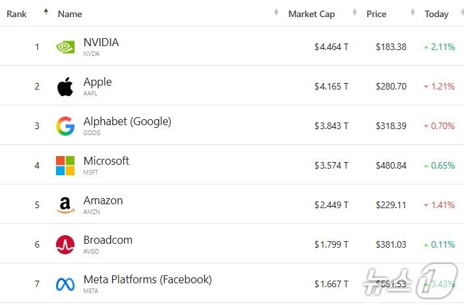Click the Apple logo icon
The width and height of the screenshot is (464, 305).
[65, 86]
